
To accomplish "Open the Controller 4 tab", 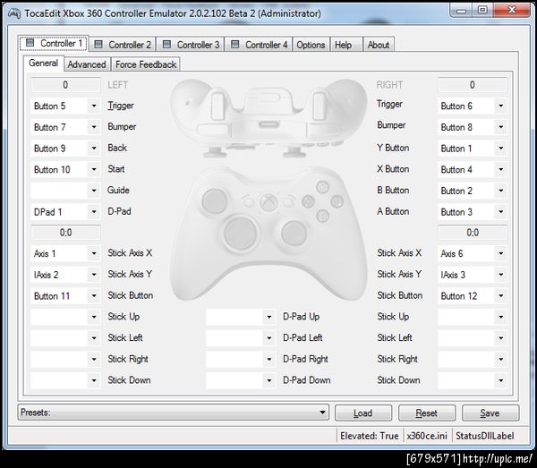I will 259,45.
